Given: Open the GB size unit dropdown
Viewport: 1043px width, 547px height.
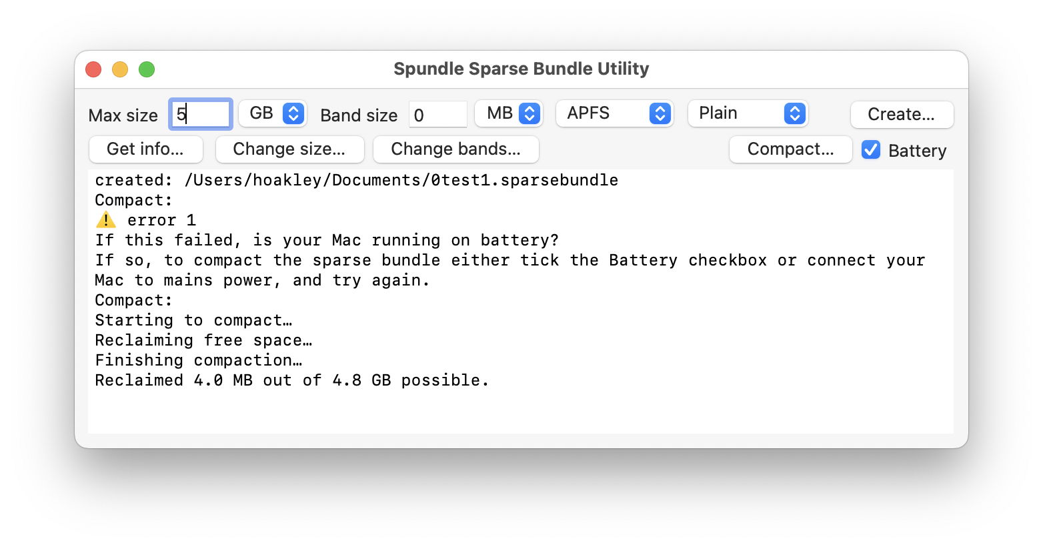Looking at the screenshot, I should (273, 113).
